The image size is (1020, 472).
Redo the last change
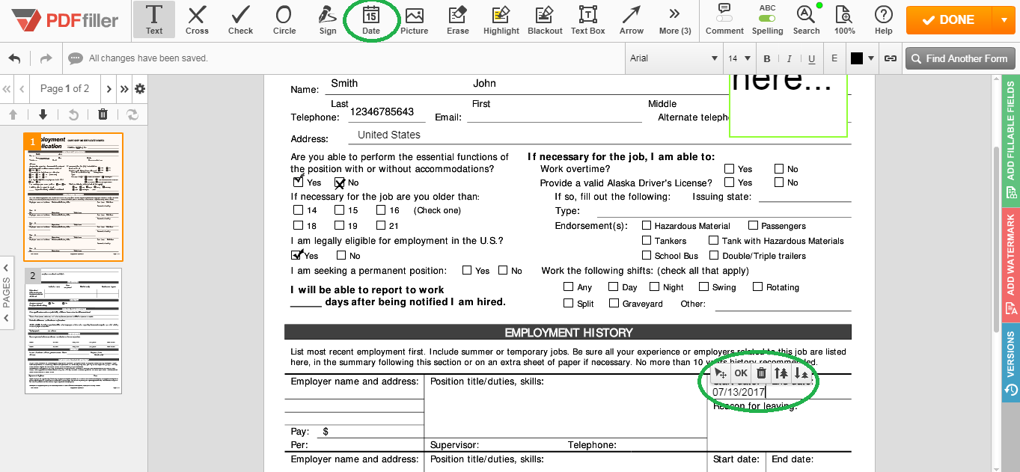click(46, 58)
